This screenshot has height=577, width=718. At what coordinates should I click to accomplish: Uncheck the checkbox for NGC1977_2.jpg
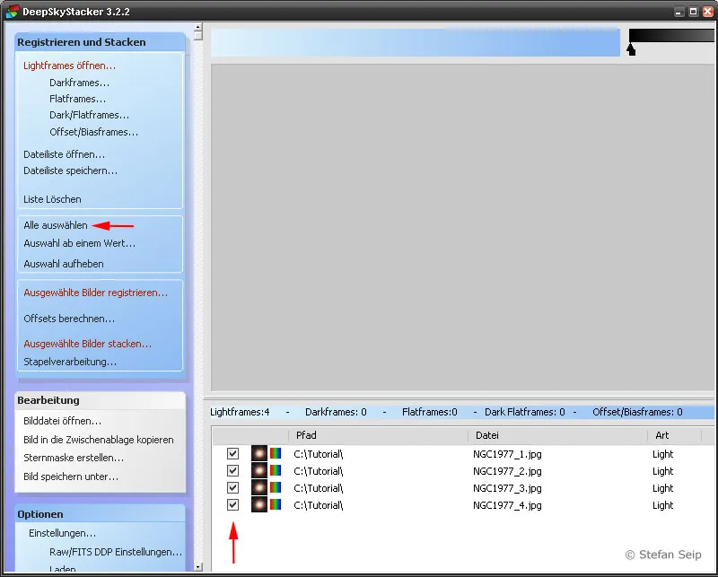pos(232,470)
